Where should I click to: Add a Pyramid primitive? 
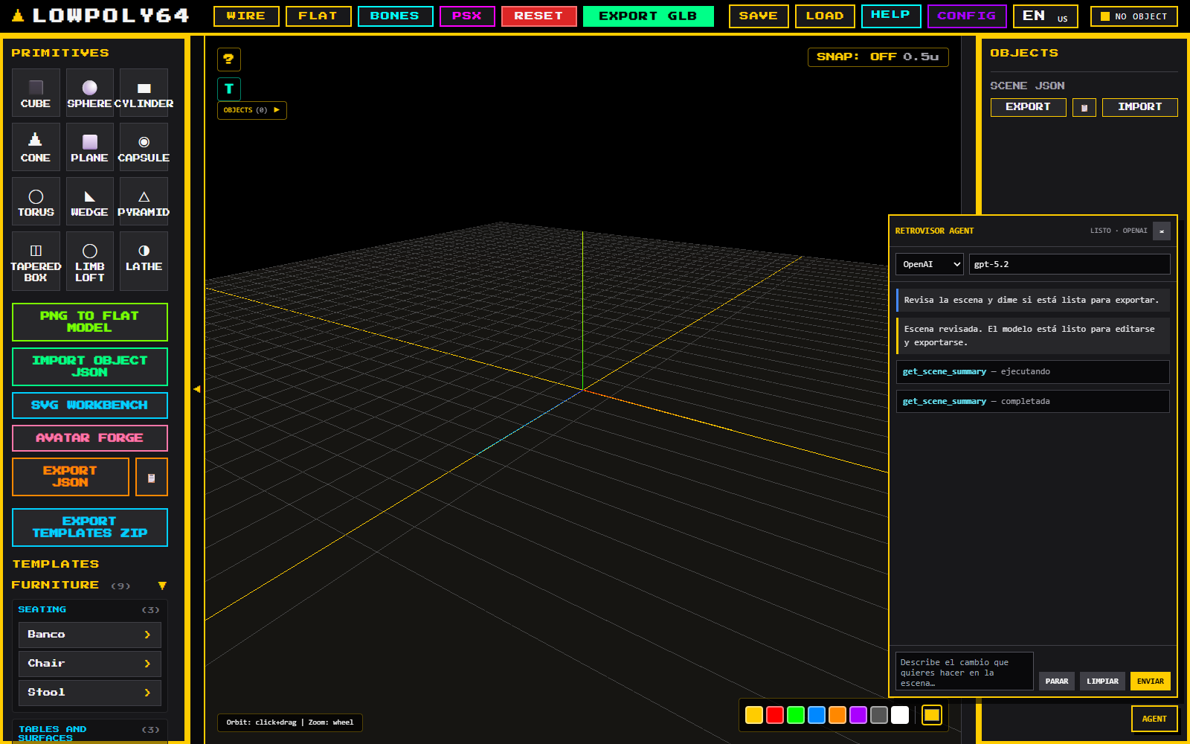144,202
